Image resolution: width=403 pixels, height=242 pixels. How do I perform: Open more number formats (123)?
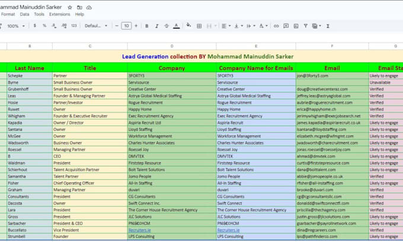coord(74,25)
